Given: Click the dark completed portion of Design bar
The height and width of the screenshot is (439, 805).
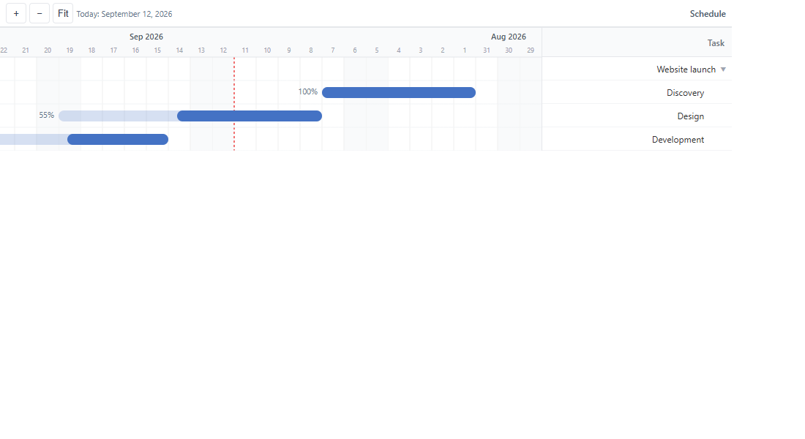Looking at the screenshot, I should coord(250,116).
